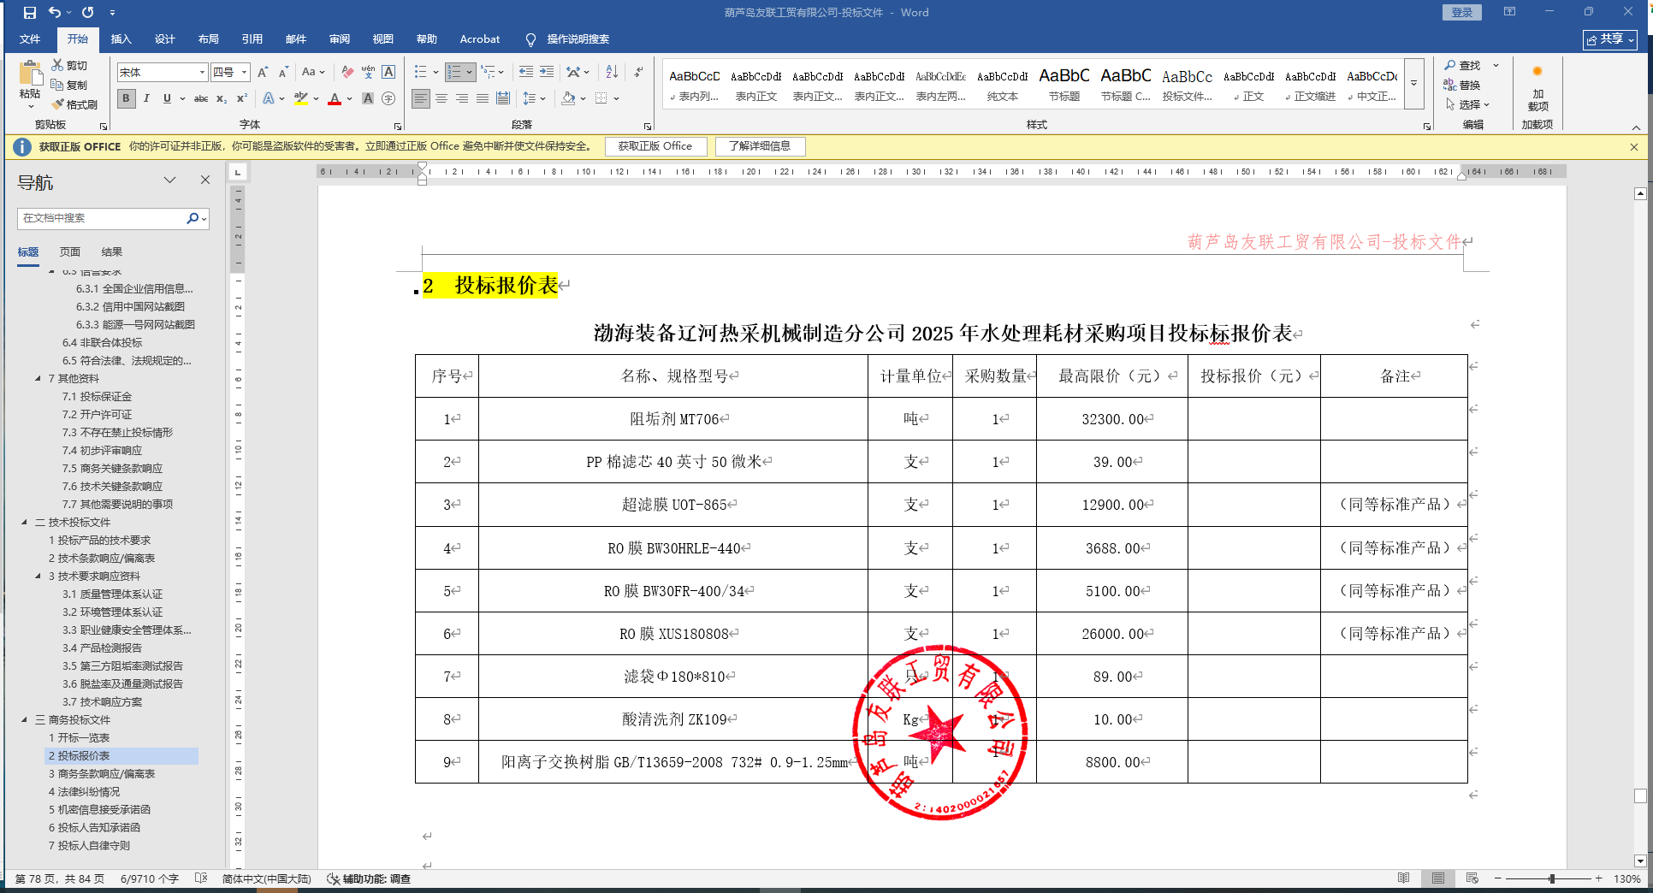Decrease font size with shrink font icon
Viewport: 1653px width, 893px height.
tap(283, 72)
